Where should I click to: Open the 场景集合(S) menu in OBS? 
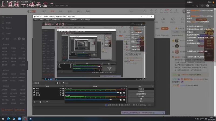tap(74, 20)
